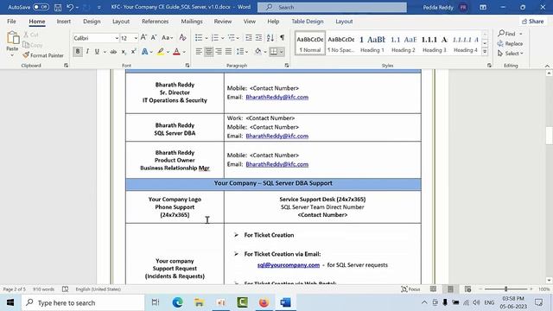Screen dimensions: 553x311
Task: Click the title bar Search box
Action: [x=332, y=7]
